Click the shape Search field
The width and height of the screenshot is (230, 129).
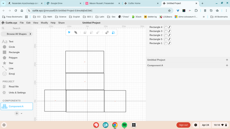17,28
